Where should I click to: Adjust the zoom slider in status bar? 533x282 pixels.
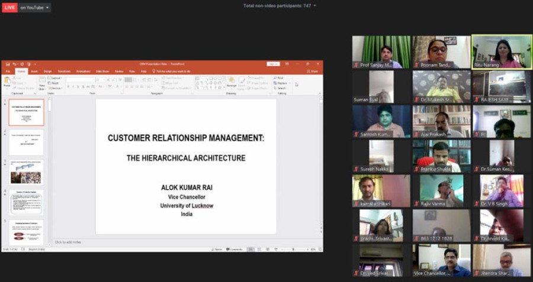tap(293, 249)
